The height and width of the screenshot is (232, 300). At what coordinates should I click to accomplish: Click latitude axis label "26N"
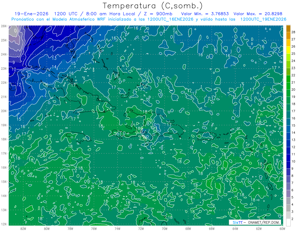click(3, 26)
